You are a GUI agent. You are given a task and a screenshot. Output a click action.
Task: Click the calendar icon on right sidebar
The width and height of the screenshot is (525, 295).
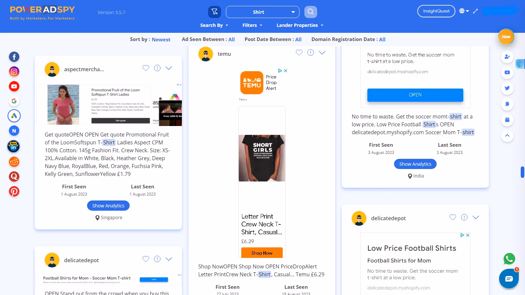click(x=507, y=120)
